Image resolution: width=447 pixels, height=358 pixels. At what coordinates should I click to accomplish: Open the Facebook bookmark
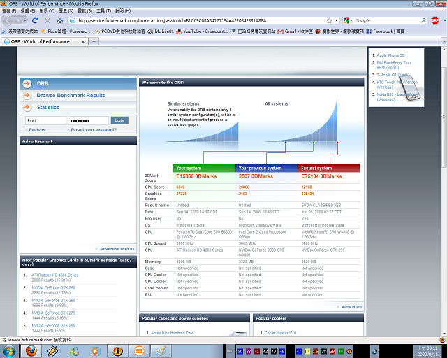coord(385,31)
